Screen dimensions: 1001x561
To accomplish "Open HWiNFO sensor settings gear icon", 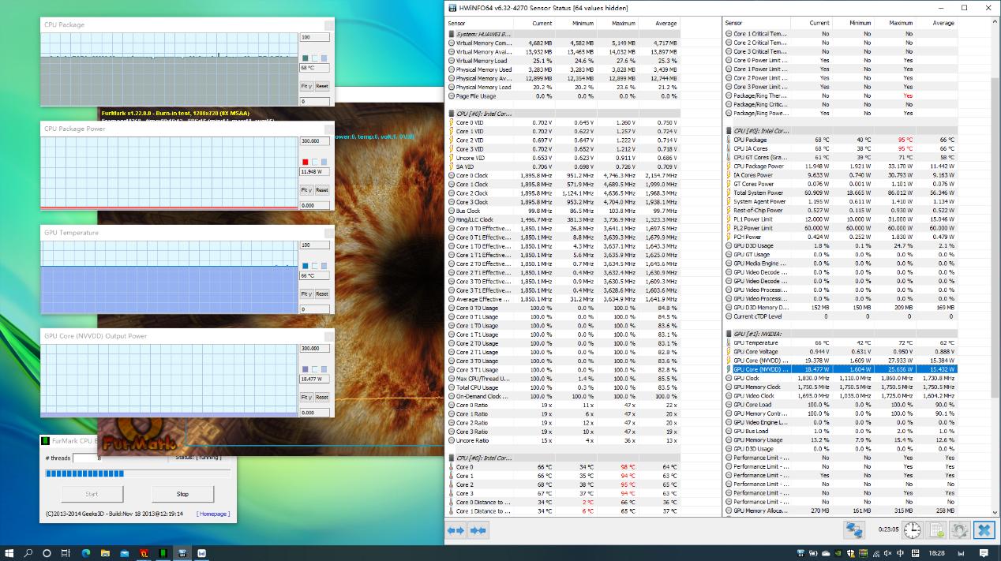I will [960, 530].
